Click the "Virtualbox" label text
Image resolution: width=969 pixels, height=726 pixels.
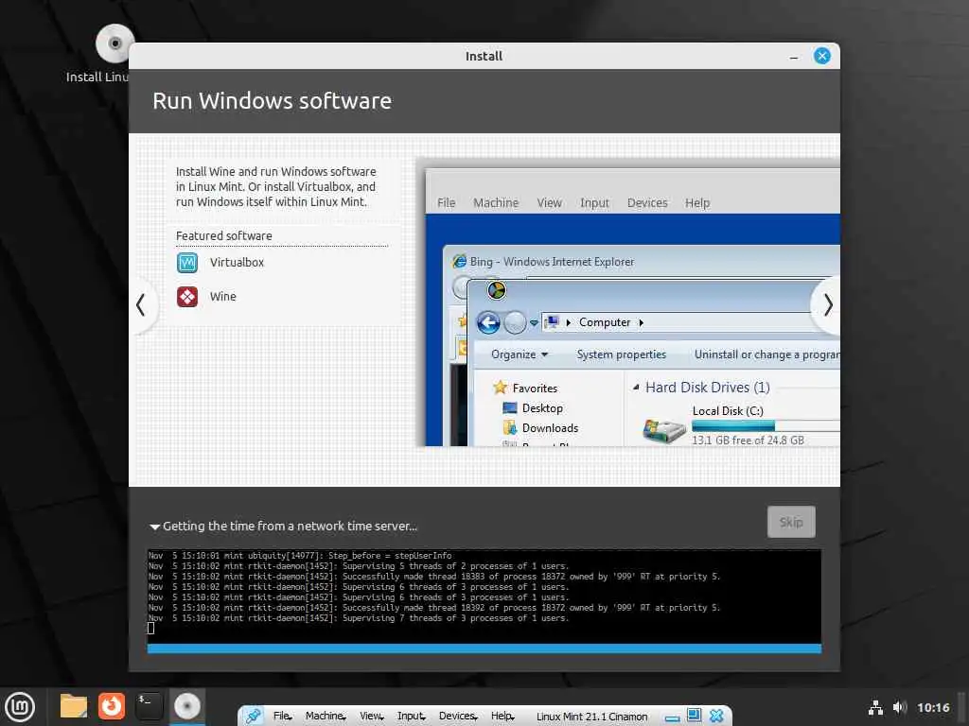(x=237, y=263)
